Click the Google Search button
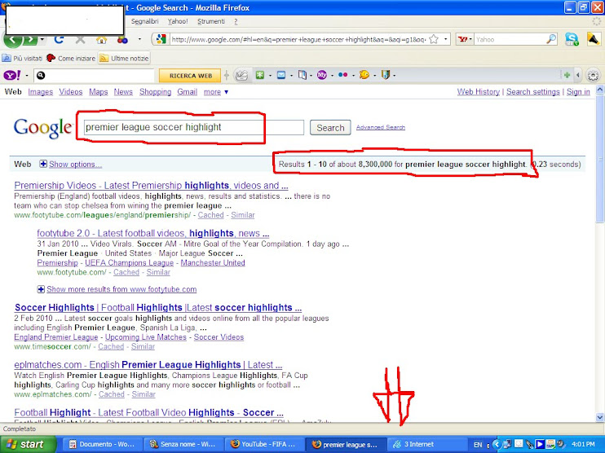605x453 pixels. [x=330, y=128]
